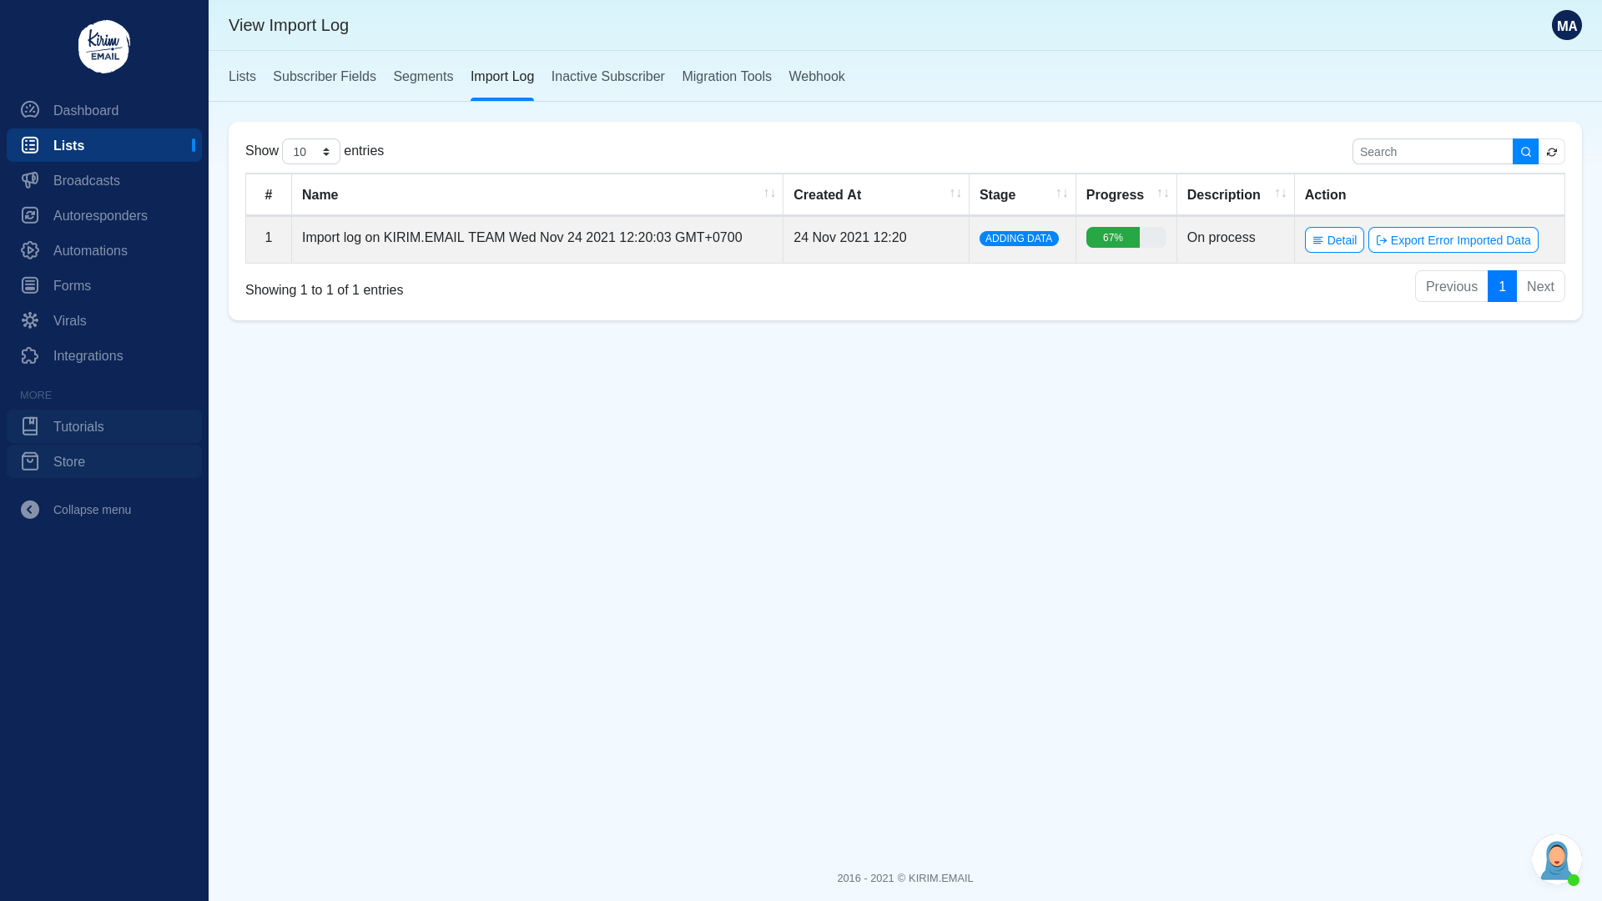Open Integrations via puzzle piece icon
This screenshot has width=1602, height=901.
30,355
